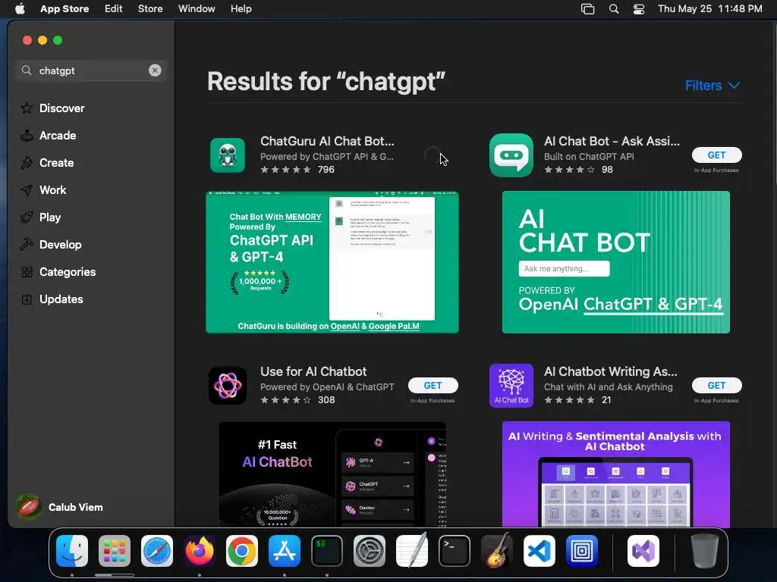The width and height of the screenshot is (777, 582).
Task: Launch Firefox from the Dock
Action: click(200, 550)
